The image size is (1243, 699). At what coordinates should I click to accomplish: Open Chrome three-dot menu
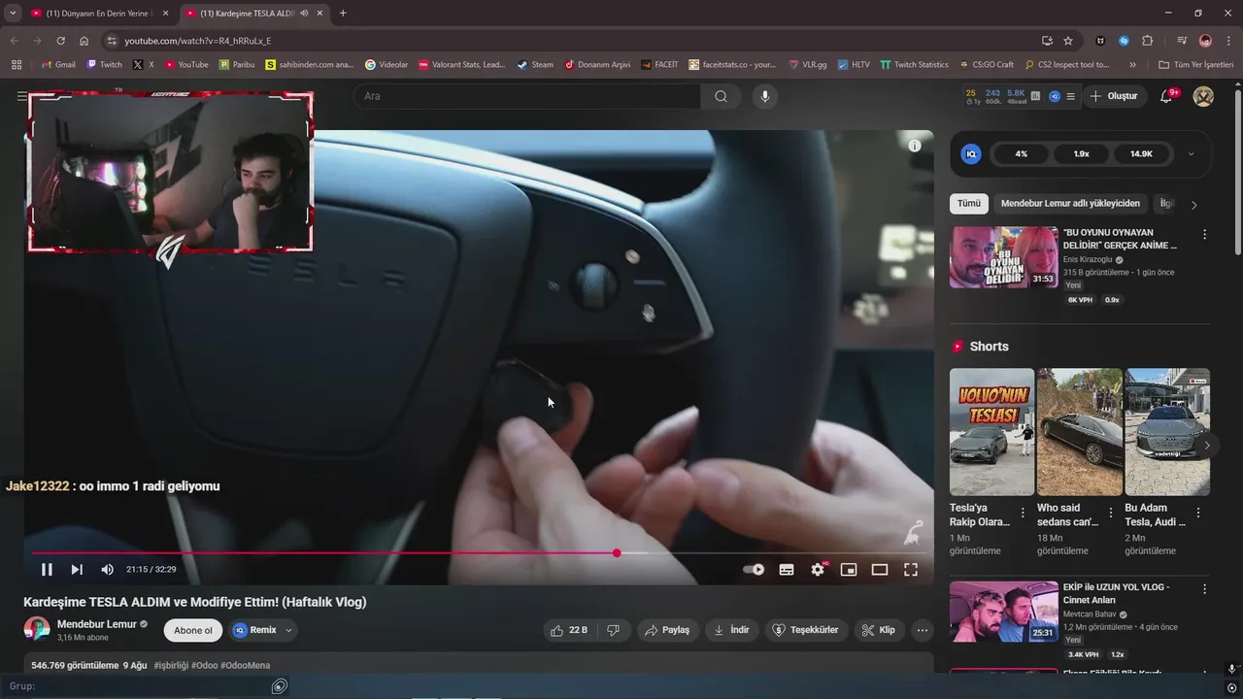point(1229,41)
